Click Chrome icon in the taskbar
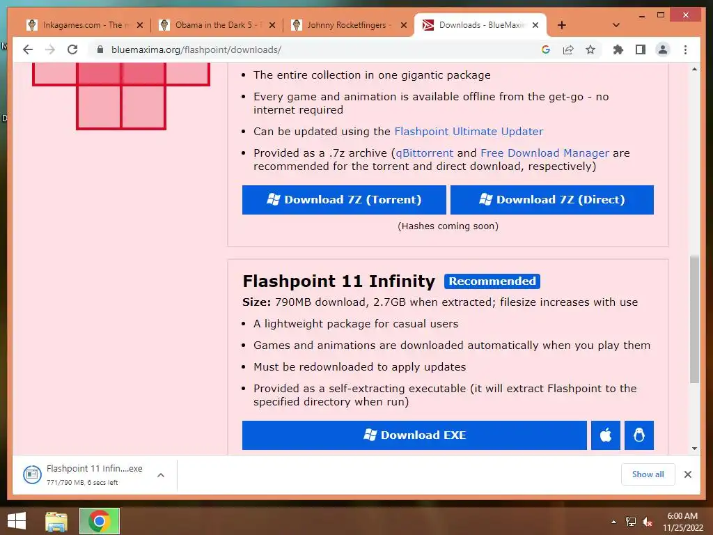The width and height of the screenshot is (713, 535). (100, 521)
